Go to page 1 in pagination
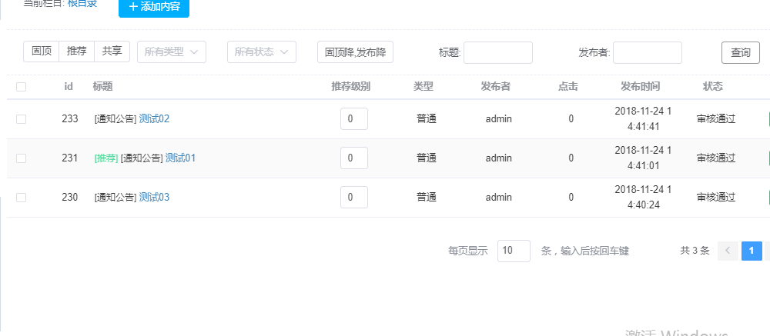The width and height of the screenshot is (770, 336). pyautogui.click(x=752, y=251)
